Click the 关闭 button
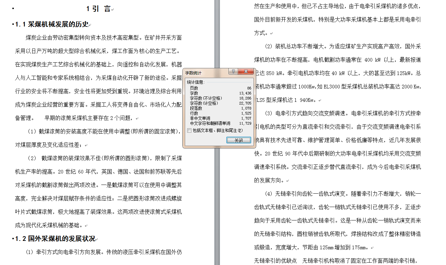Viewport: 446px width, 265px height. (238, 140)
